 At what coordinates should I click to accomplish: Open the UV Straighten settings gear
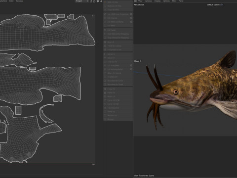pyautogui.click(x=131, y=66)
